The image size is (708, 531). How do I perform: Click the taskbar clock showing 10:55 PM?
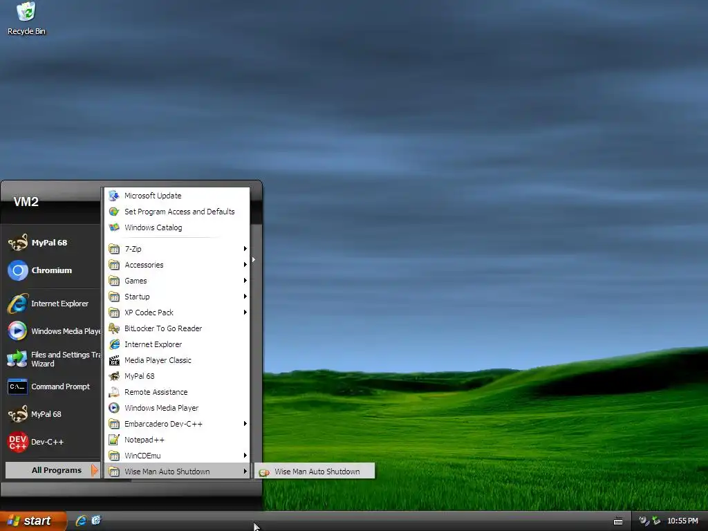pos(682,521)
